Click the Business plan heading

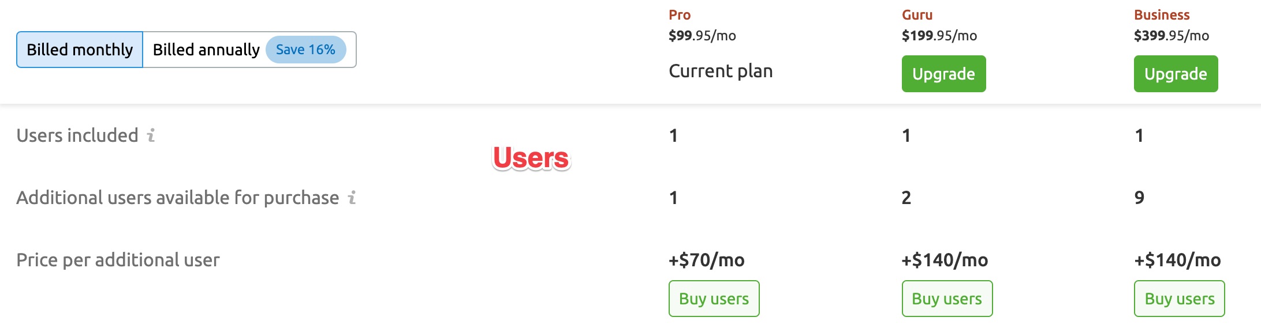pos(1162,15)
